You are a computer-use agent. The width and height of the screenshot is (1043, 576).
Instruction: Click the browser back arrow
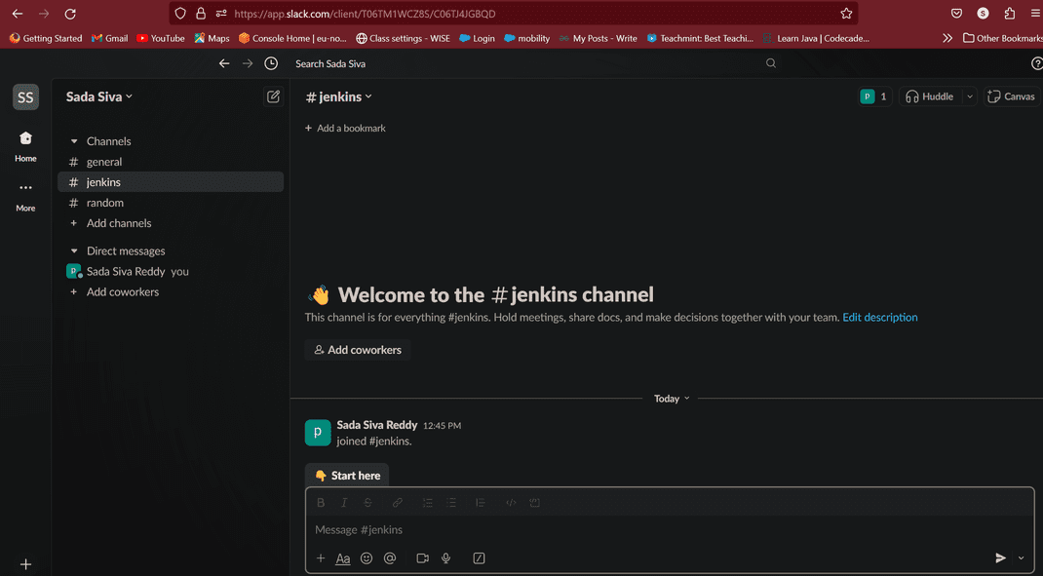click(x=18, y=14)
